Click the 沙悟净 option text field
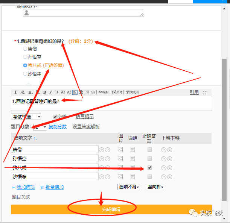230x223 pixels. coord(55,176)
